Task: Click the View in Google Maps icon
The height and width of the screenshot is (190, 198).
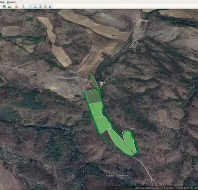Action: tap(45, 7)
